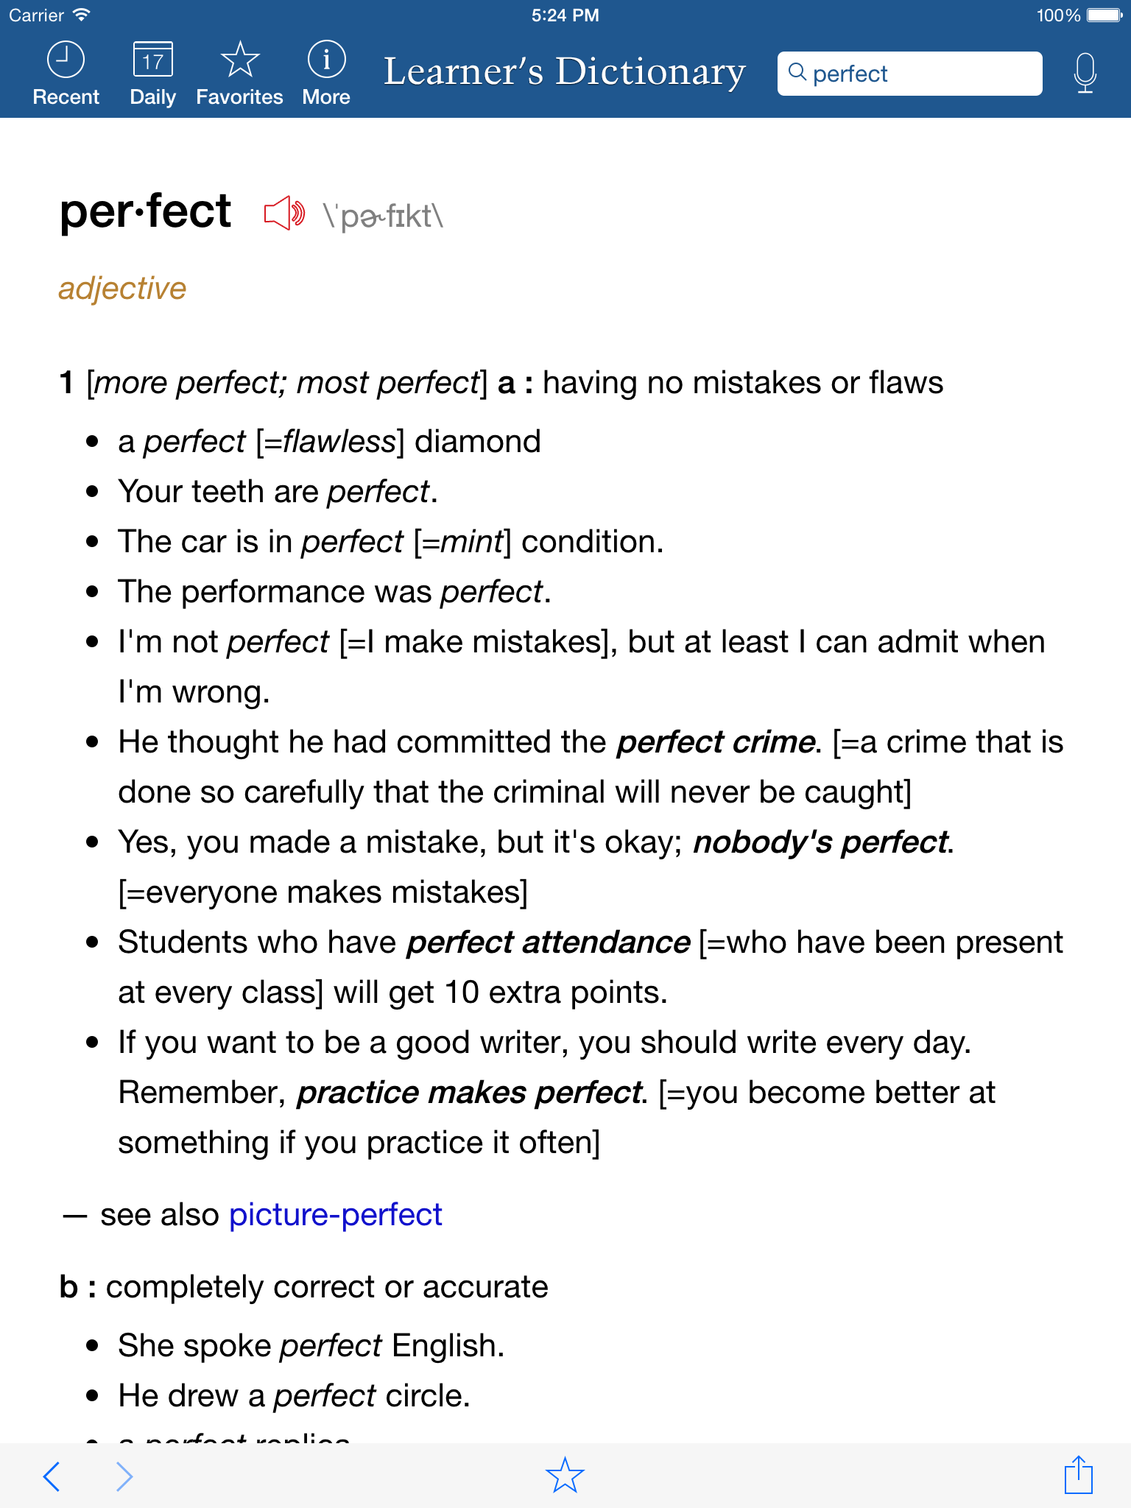Click the search field containing perfect
The height and width of the screenshot is (1508, 1131).
pos(909,73)
